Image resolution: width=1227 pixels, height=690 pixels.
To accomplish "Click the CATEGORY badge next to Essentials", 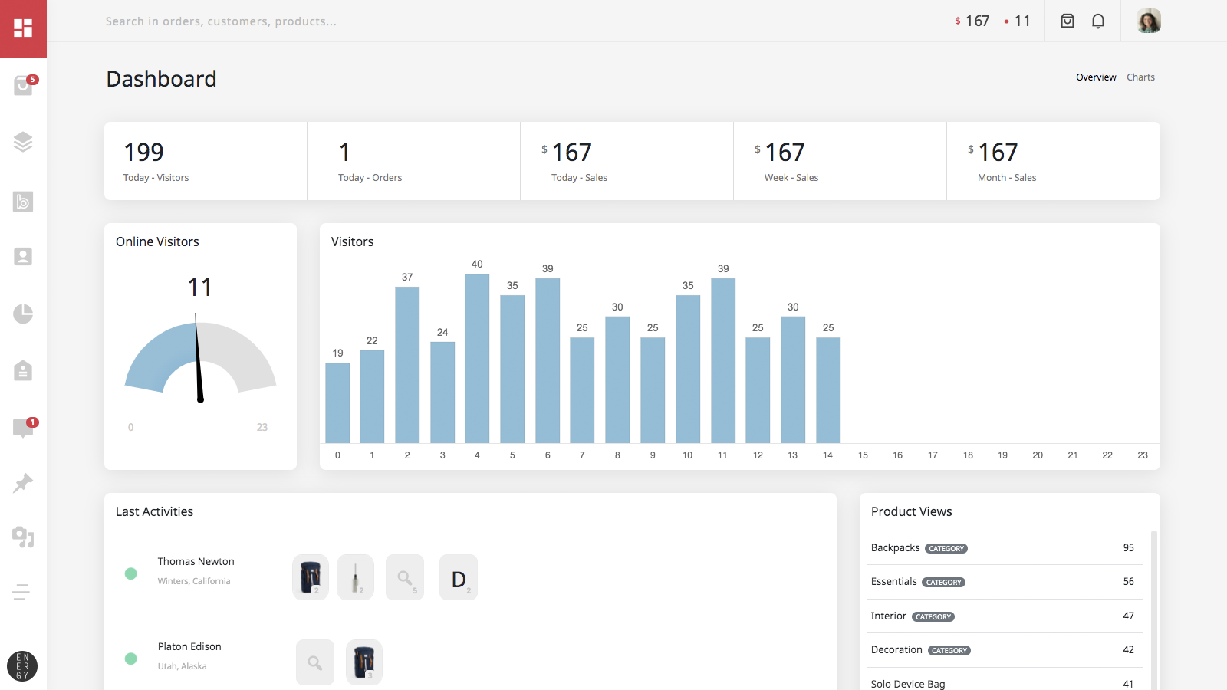I will click(943, 583).
